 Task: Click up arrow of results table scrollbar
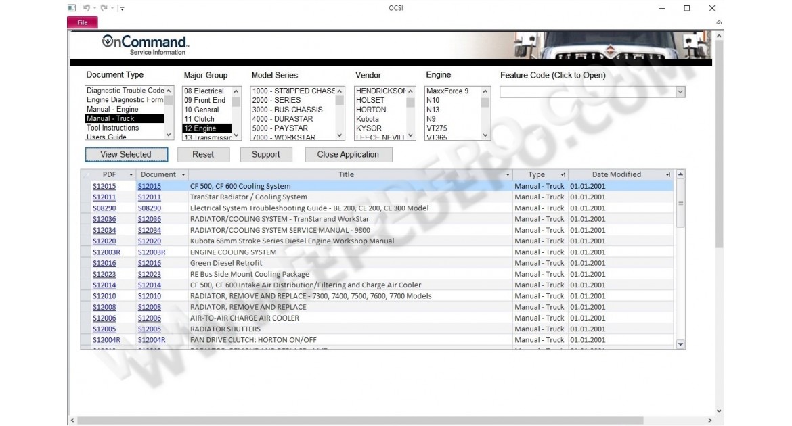pyautogui.click(x=680, y=174)
